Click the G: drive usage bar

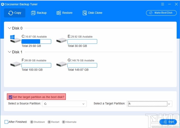pyautogui.click(x=82, y=65)
